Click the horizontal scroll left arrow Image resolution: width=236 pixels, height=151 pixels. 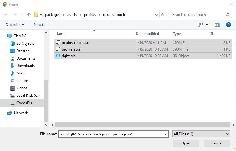point(53,125)
